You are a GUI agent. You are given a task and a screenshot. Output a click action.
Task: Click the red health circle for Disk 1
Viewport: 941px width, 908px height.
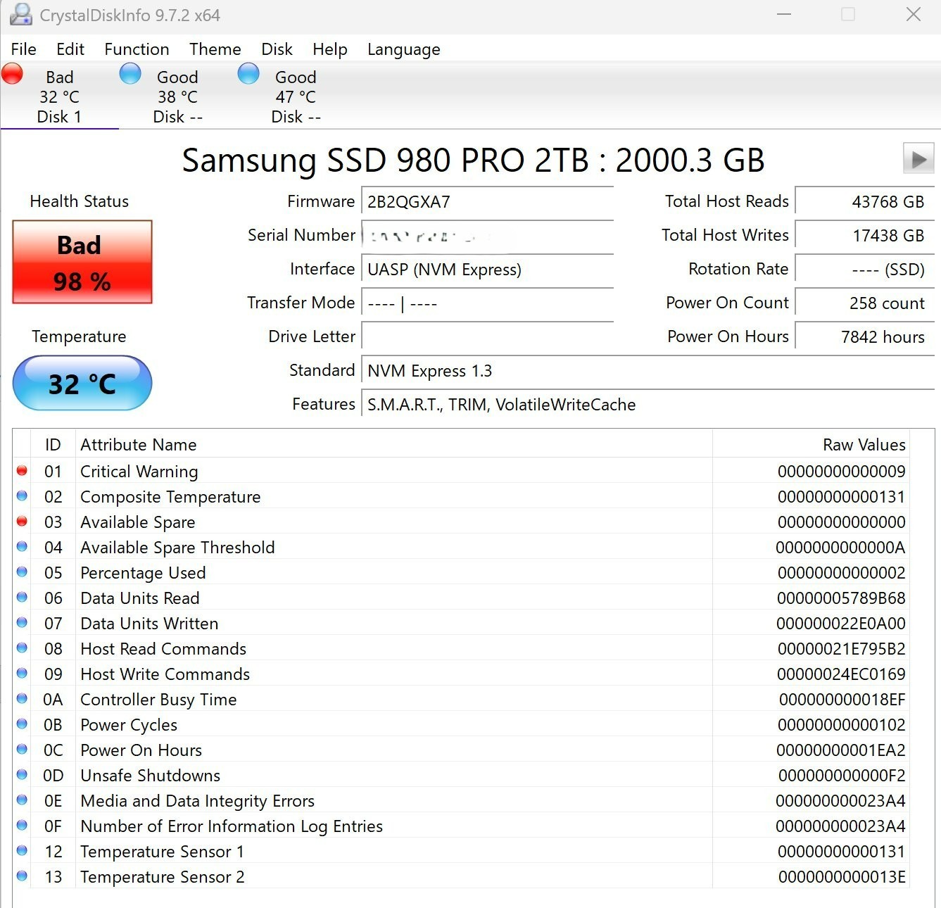(x=13, y=72)
